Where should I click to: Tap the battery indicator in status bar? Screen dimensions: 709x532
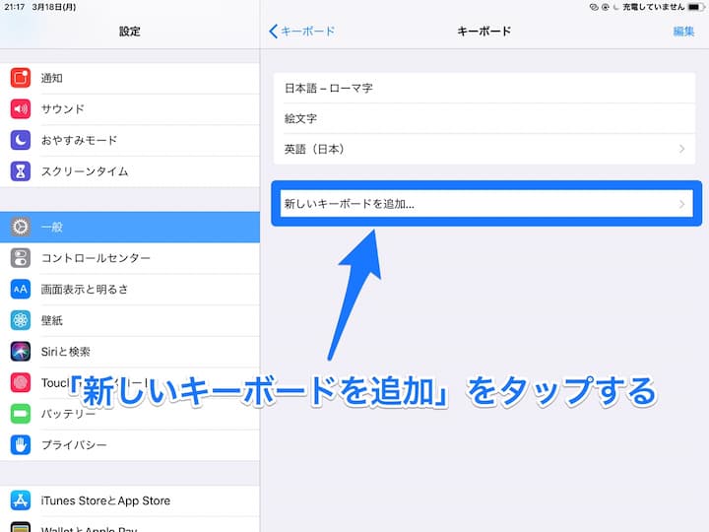tap(694, 7)
